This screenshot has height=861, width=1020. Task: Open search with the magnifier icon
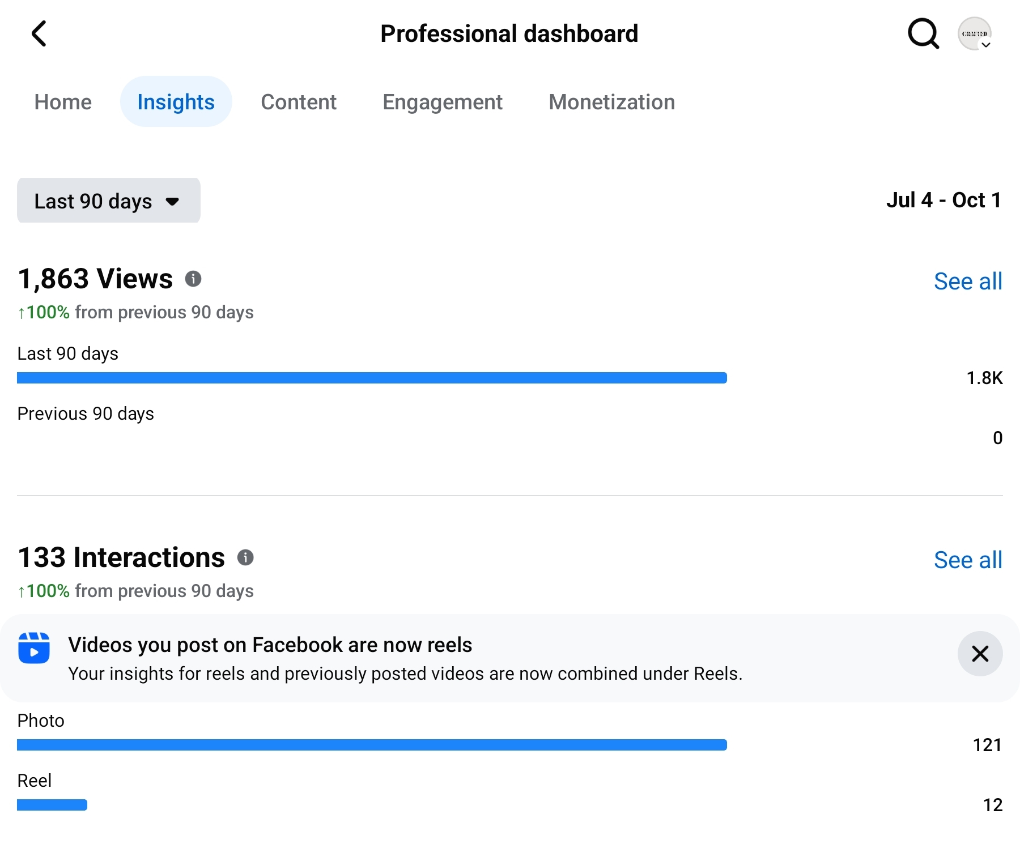pyautogui.click(x=923, y=33)
